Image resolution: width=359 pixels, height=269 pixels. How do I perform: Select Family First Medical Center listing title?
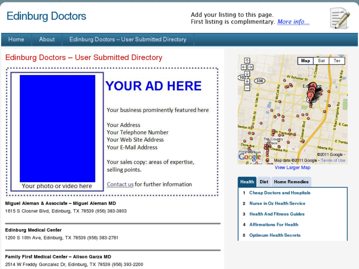click(58, 257)
